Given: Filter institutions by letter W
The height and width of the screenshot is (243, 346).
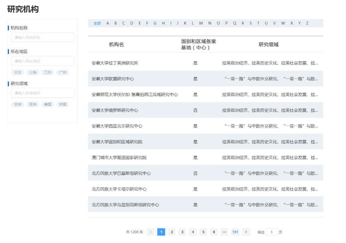Looking at the screenshot, I should click(283, 23).
